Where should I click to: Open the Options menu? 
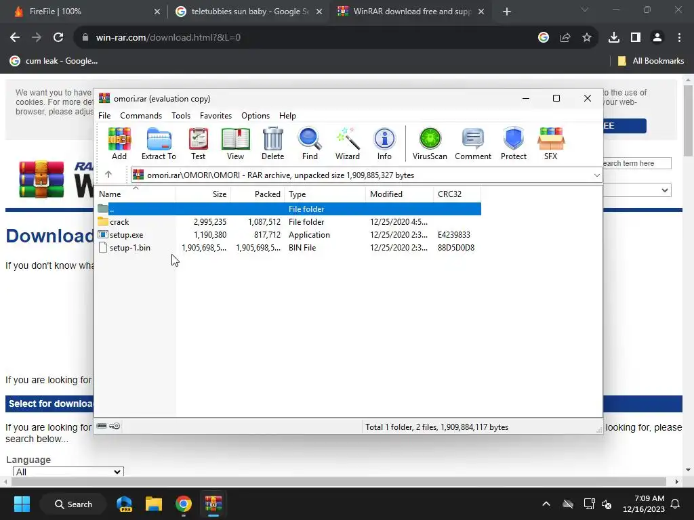256,115
